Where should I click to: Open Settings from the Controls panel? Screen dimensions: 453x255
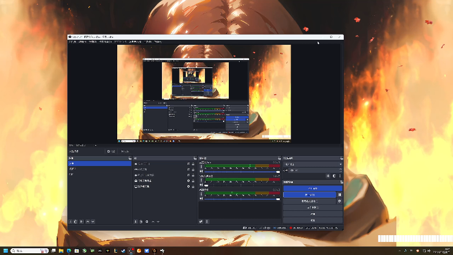pyautogui.click(x=313, y=214)
